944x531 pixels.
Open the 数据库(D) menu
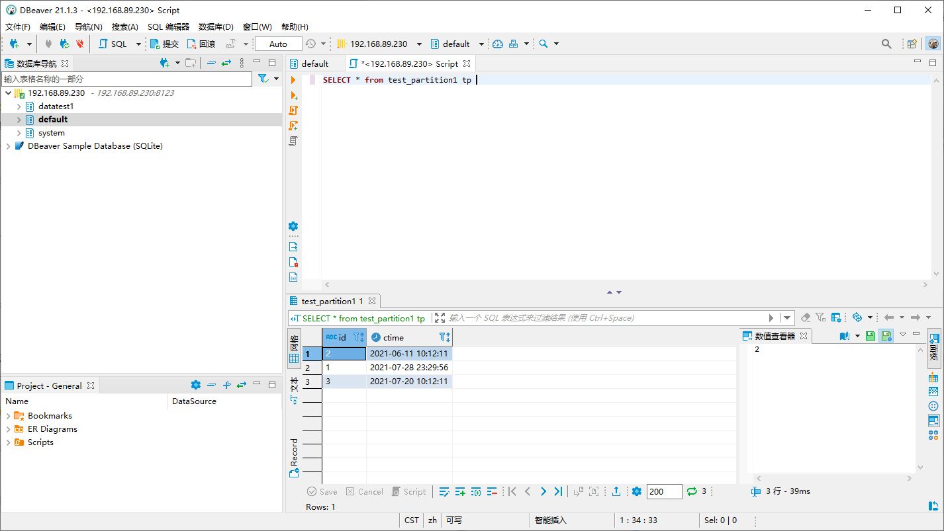(x=216, y=27)
